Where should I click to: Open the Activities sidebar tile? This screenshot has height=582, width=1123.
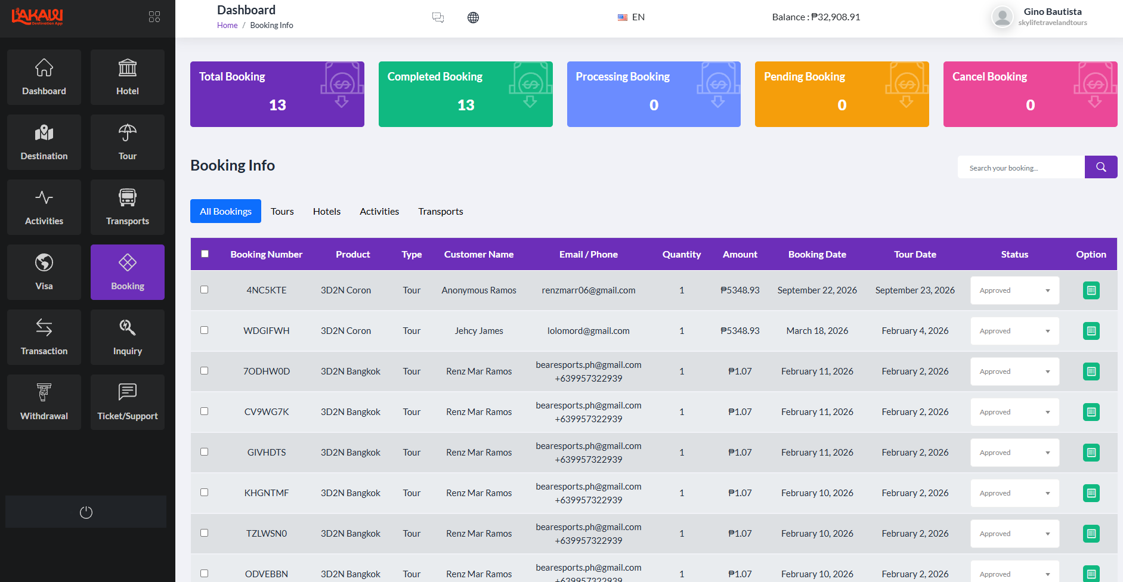coord(44,208)
